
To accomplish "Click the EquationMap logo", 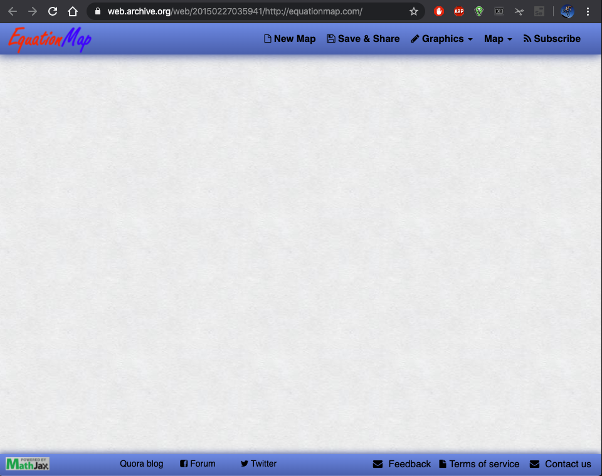I will (50, 39).
